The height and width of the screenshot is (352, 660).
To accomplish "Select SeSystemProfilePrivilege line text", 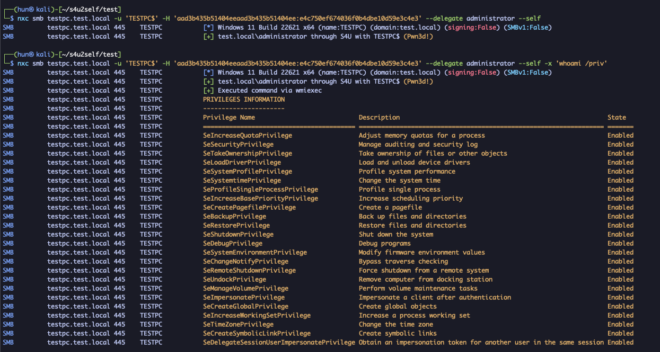I will (248, 172).
